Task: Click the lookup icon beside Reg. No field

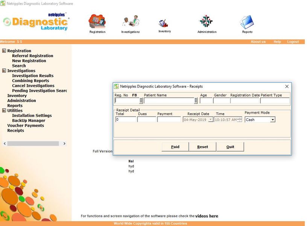Action: tap(141, 100)
